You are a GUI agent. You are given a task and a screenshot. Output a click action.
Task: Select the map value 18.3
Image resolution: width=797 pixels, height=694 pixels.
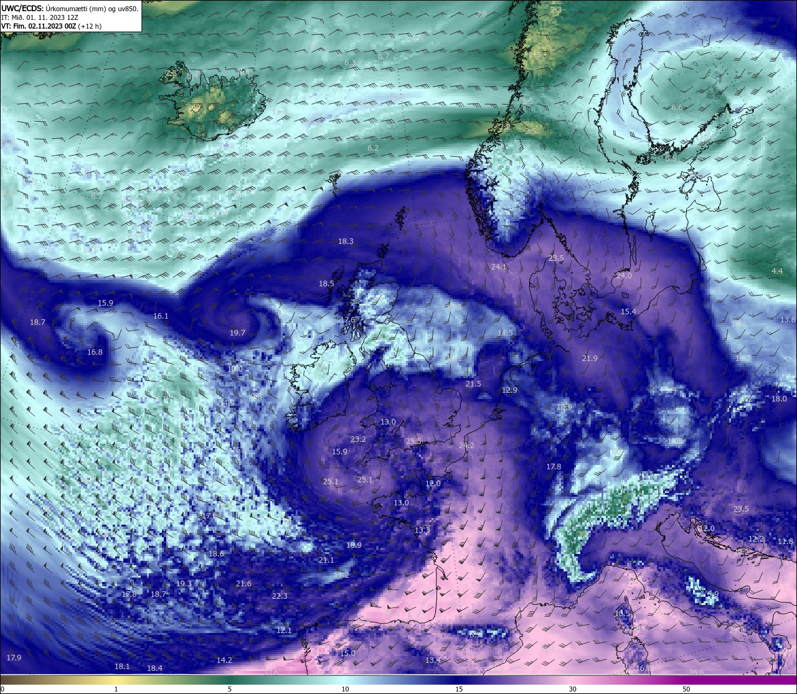coord(346,241)
